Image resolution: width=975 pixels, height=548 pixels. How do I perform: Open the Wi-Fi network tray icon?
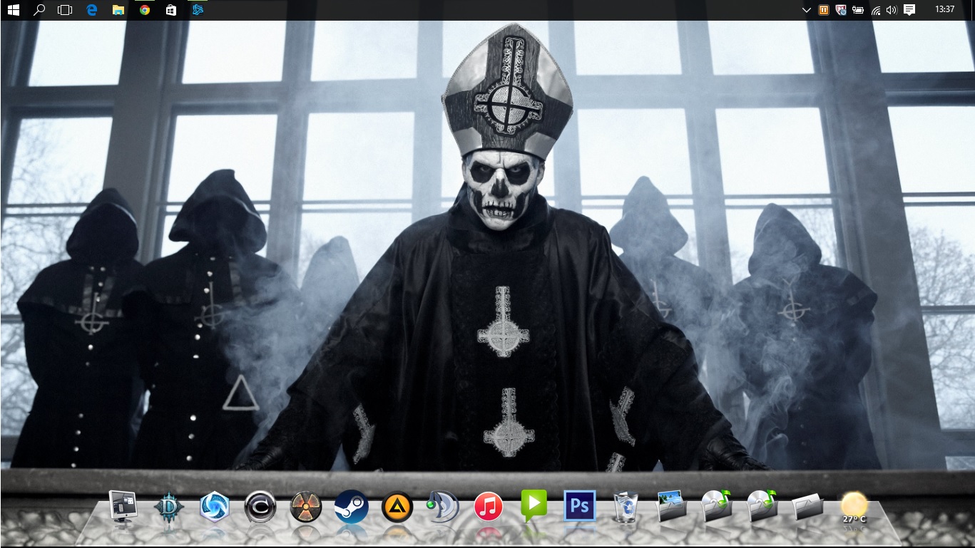876,10
